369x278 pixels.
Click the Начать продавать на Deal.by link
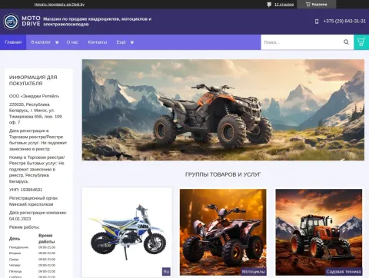(59, 5)
